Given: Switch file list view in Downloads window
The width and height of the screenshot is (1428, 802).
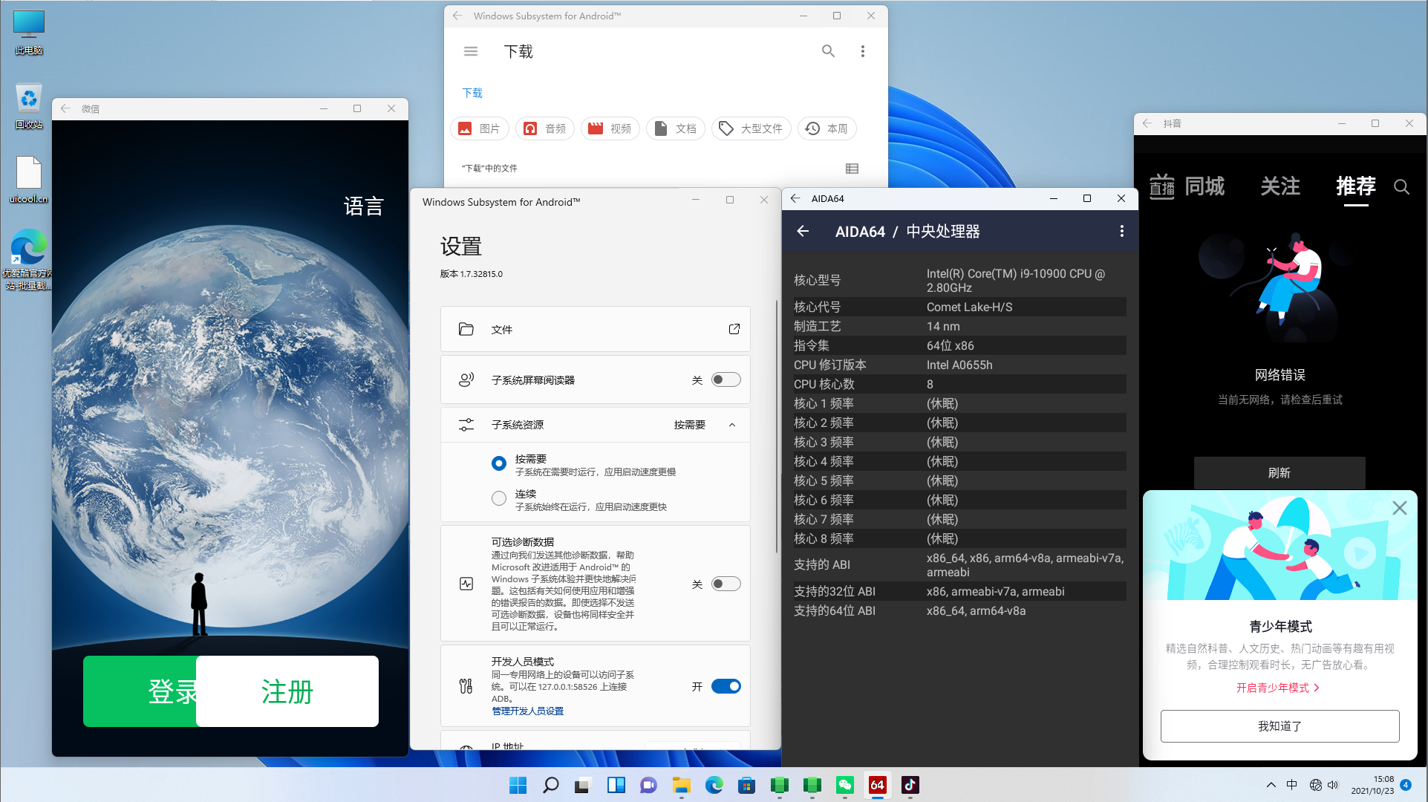Looking at the screenshot, I should (x=852, y=169).
